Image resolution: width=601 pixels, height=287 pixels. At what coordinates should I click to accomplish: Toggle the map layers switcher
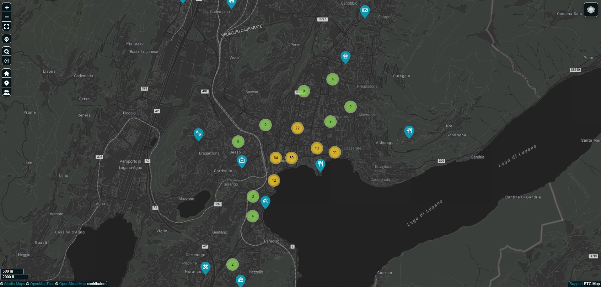tap(591, 10)
